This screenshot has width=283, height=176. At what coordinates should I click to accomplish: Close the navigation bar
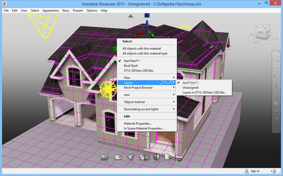pos(279,52)
